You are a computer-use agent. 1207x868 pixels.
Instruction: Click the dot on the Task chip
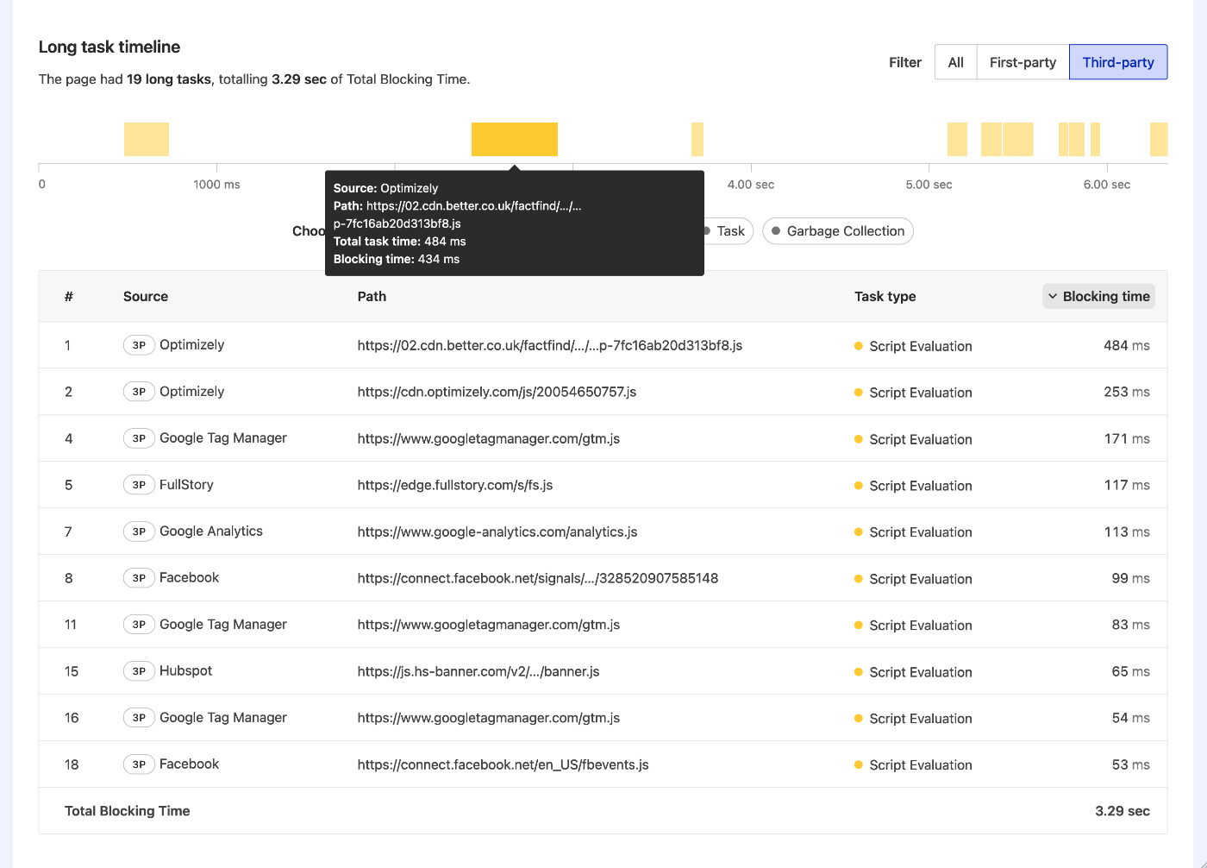pyautogui.click(x=708, y=230)
